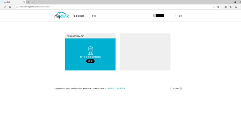The width and height of the screenshot is (241, 129).
Task: Click the user account icon
Action: (154, 15)
